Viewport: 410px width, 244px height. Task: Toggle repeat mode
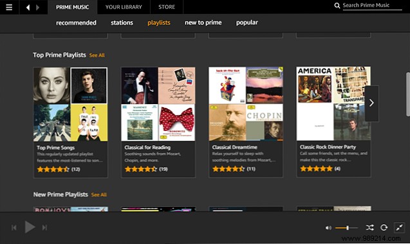(384, 227)
